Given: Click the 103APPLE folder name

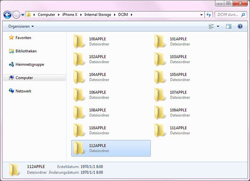Looking at the screenshot, I should tap(178, 57).
